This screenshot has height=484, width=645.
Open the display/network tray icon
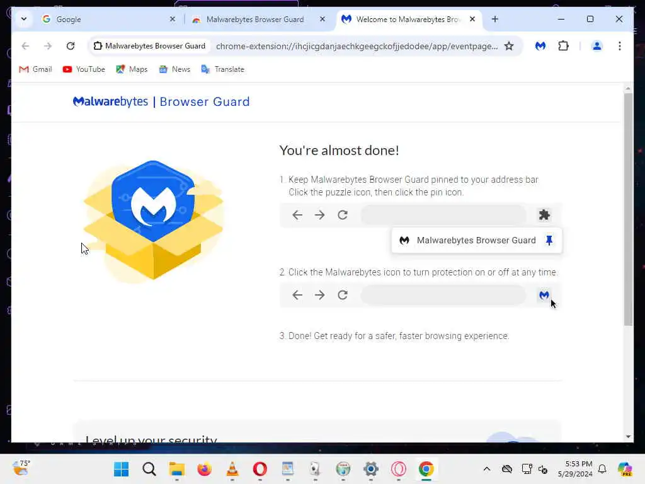coord(527,469)
